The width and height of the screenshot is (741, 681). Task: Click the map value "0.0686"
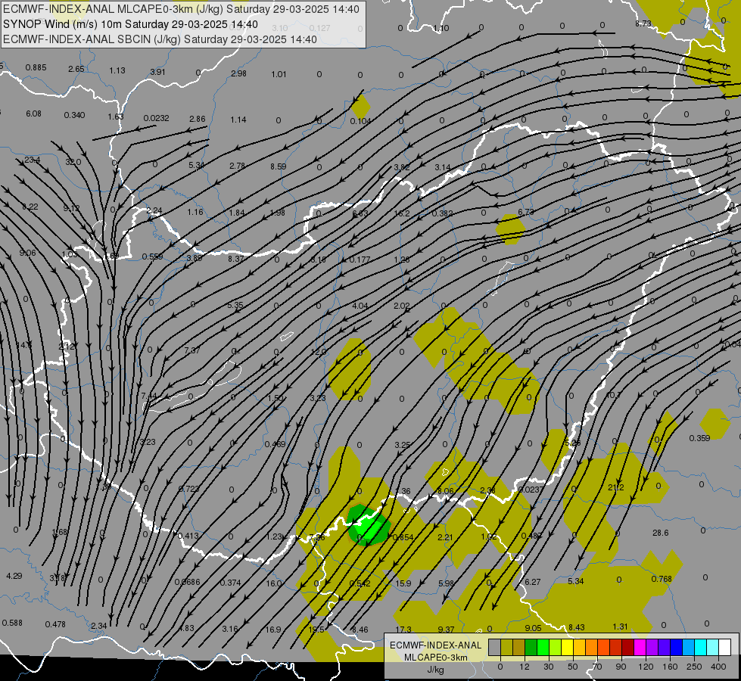pos(187,582)
